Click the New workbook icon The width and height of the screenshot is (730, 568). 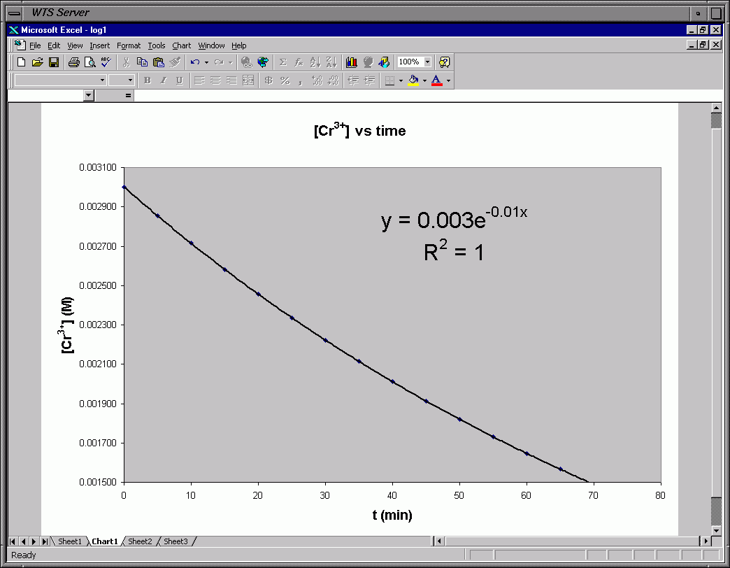[x=22, y=62]
